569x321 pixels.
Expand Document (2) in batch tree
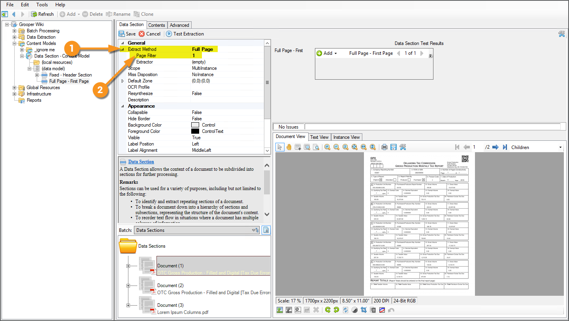(x=128, y=286)
